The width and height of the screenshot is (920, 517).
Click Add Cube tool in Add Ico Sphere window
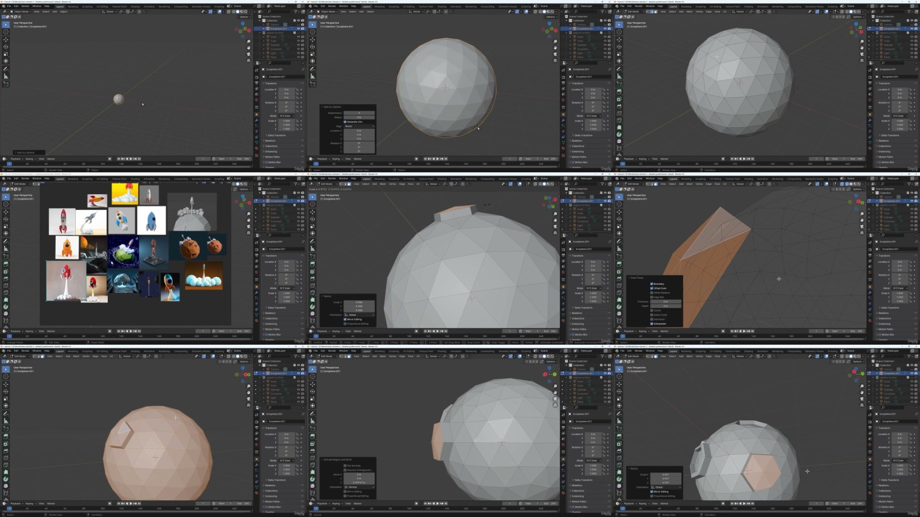(x=312, y=84)
